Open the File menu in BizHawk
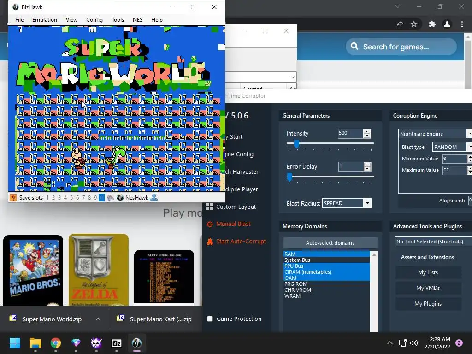472x354 pixels. tap(19, 19)
